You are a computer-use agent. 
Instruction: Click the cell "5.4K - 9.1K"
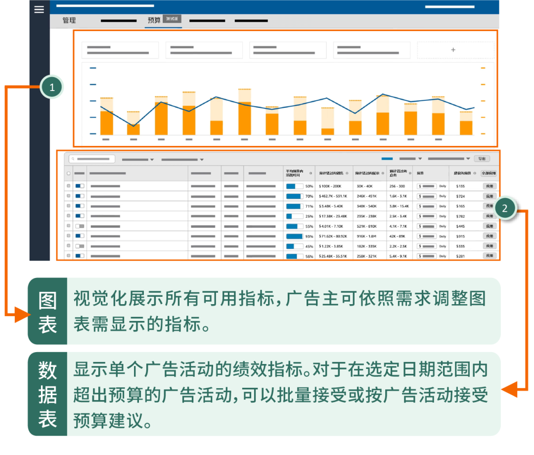[x=398, y=256]
